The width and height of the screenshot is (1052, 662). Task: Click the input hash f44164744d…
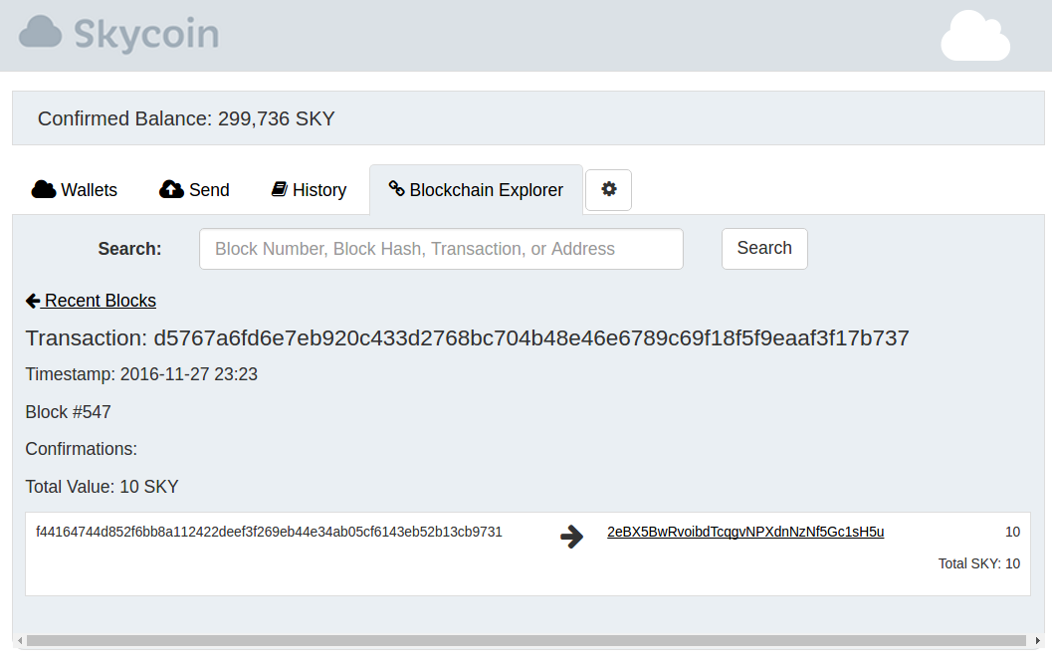pyautogui.click(x=269, y=532)
